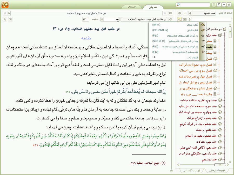Click the book icon of 'جلد هفتم: رجعت'
Image resolution: width=234 pixels, height=175 pixels.
tap(220, 130)
